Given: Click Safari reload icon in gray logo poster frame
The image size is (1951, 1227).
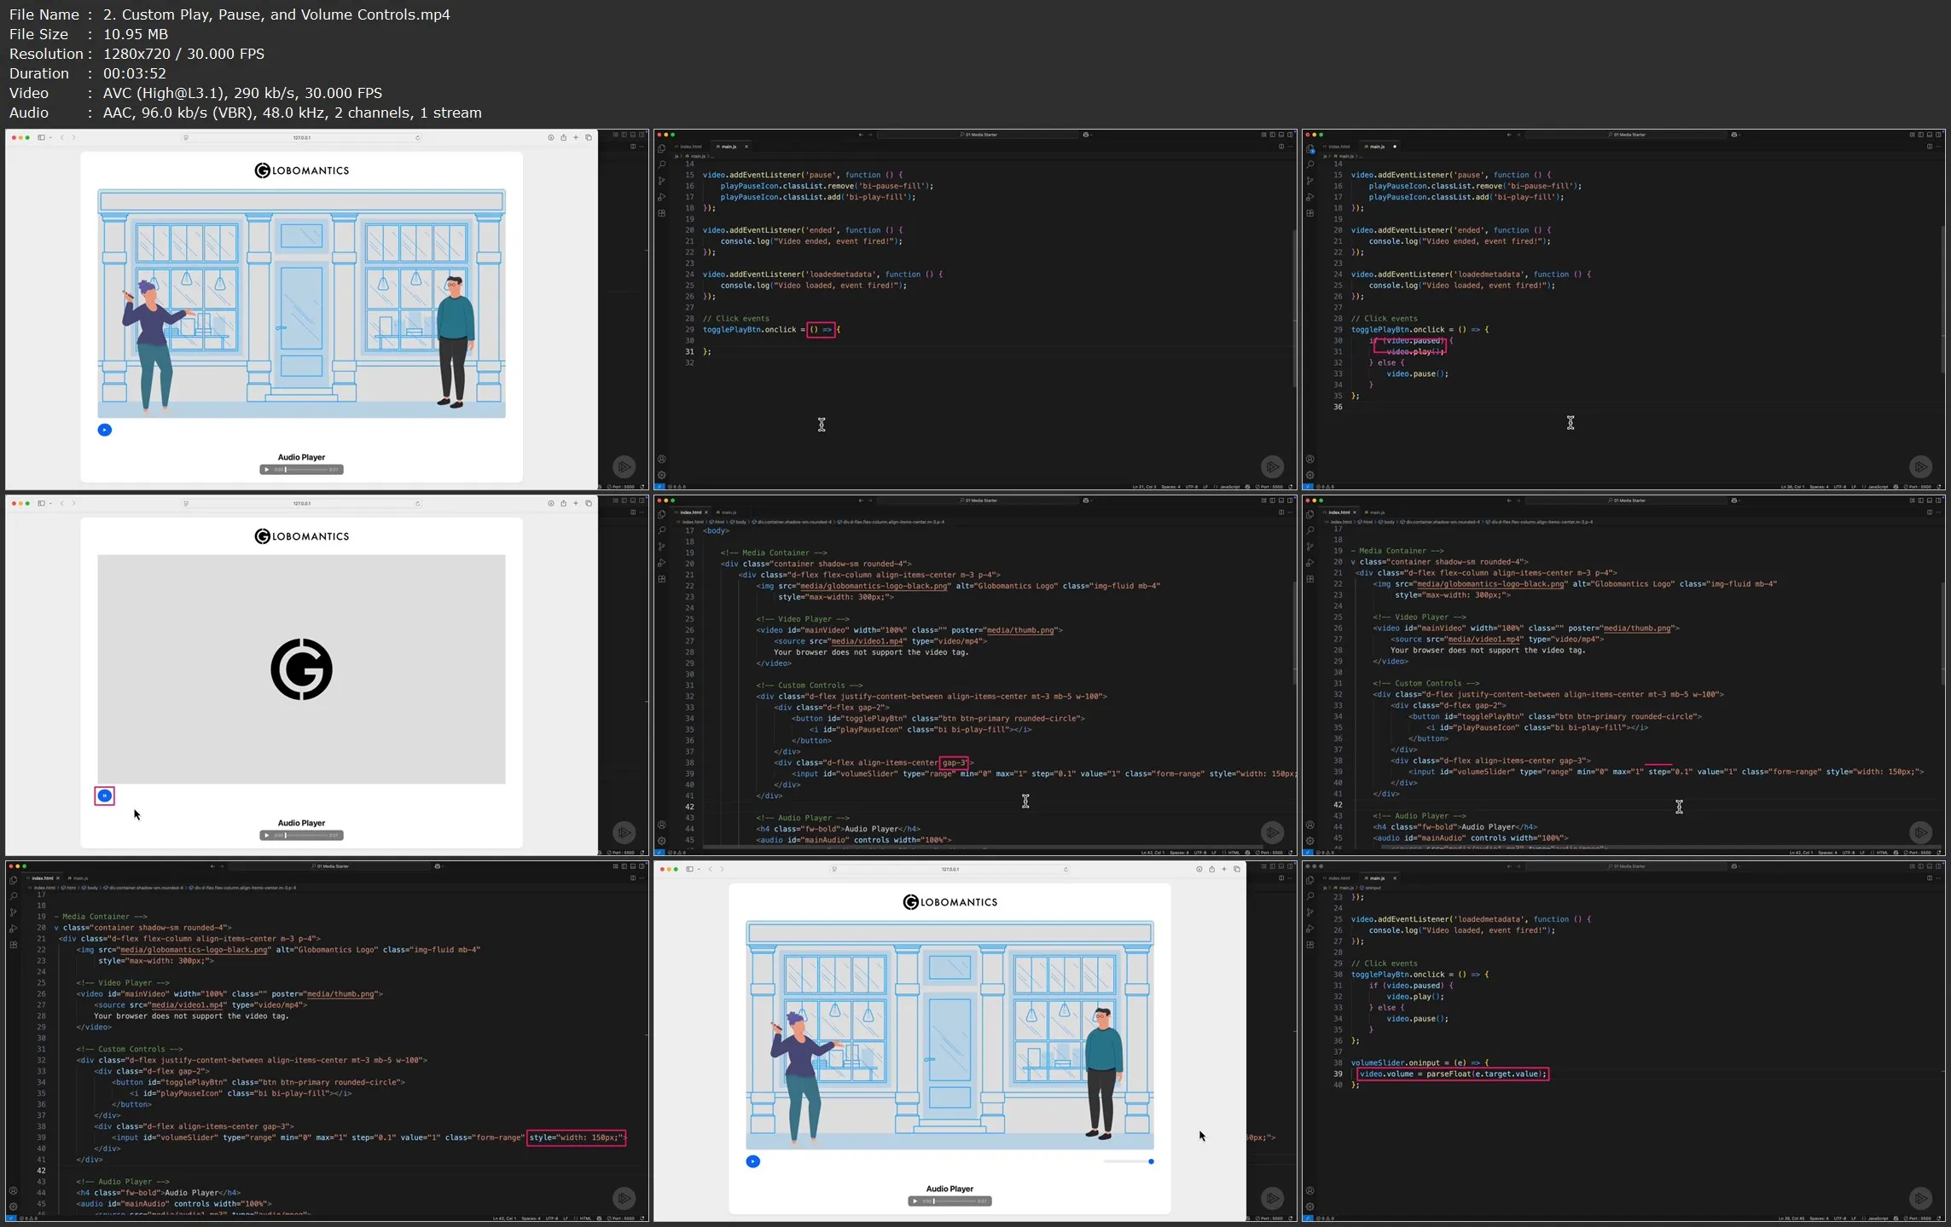Looking at the screenshot, I should (x=417, y=503).
